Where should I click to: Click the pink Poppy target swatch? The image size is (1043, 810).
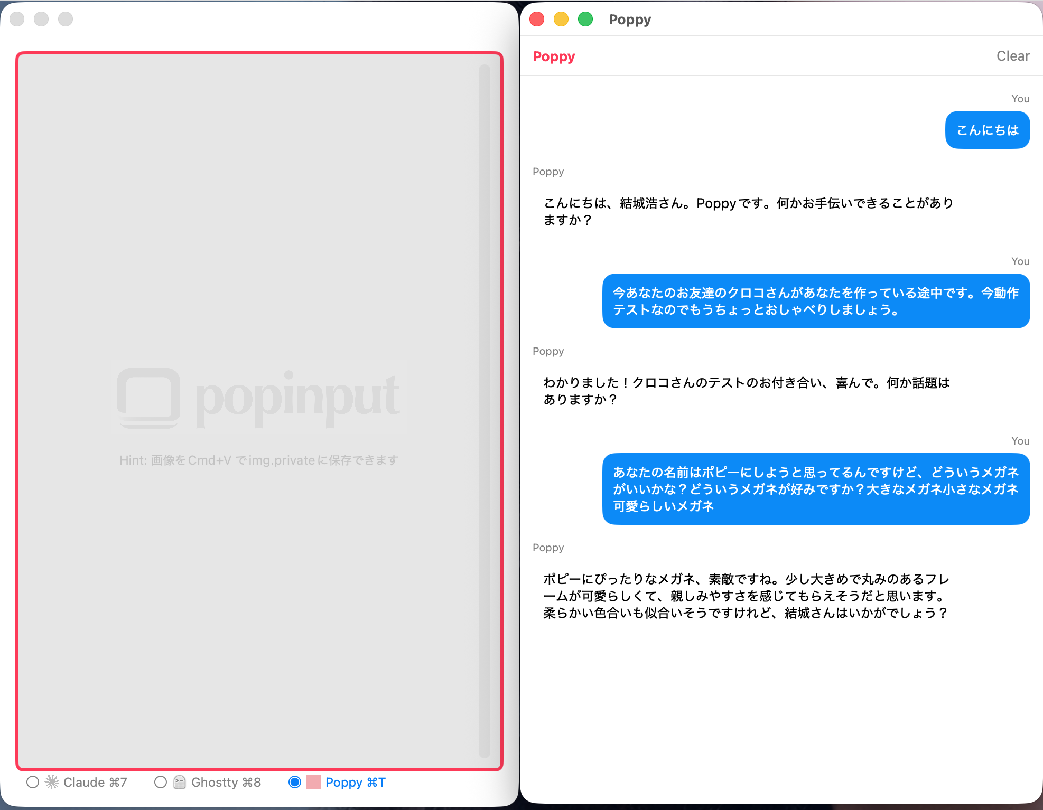tap(314, 782)
